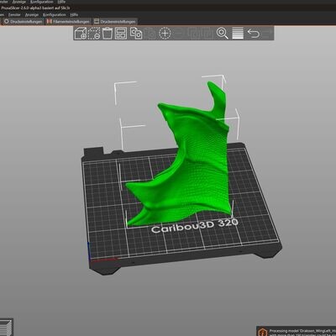Click the Arrange objects icon

[x=121, y=33]
